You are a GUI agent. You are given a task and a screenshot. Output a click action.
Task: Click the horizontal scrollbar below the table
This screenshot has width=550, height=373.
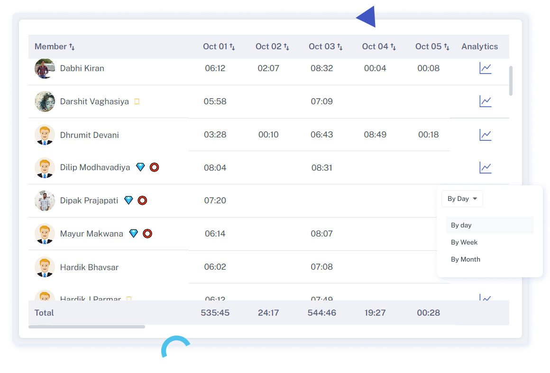[87, 327]
